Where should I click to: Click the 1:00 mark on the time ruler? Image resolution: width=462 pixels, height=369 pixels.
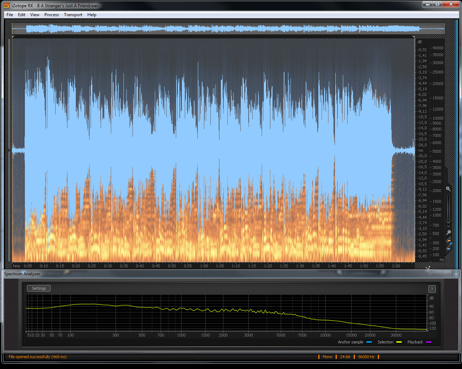point(204,266)
